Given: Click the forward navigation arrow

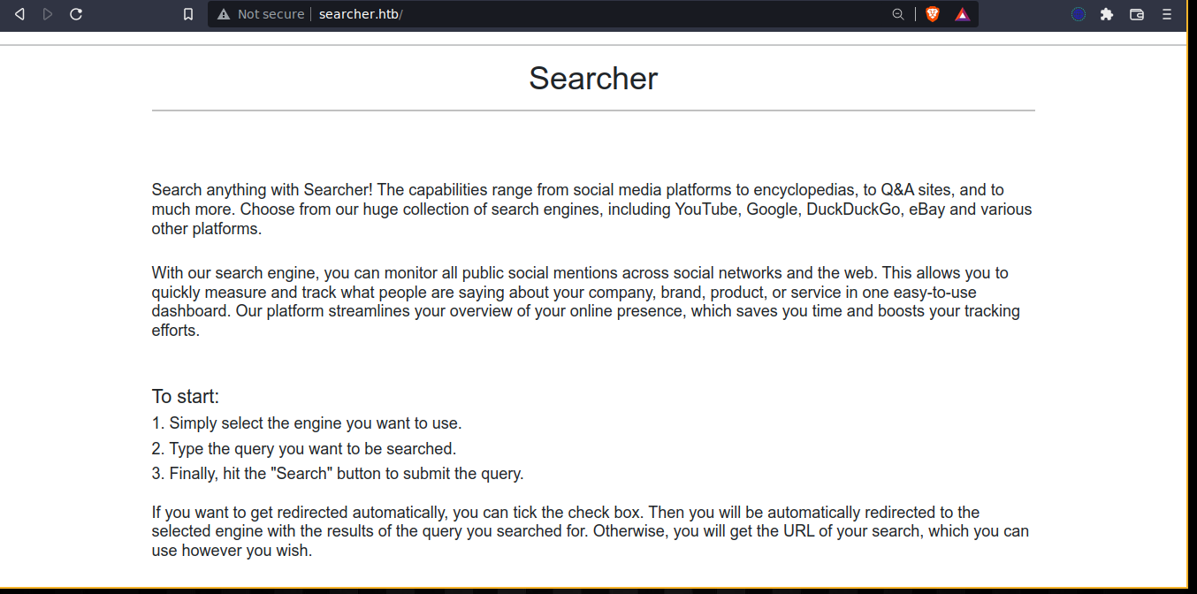Looking at the screenshot, I should click(x=48, y=14).
